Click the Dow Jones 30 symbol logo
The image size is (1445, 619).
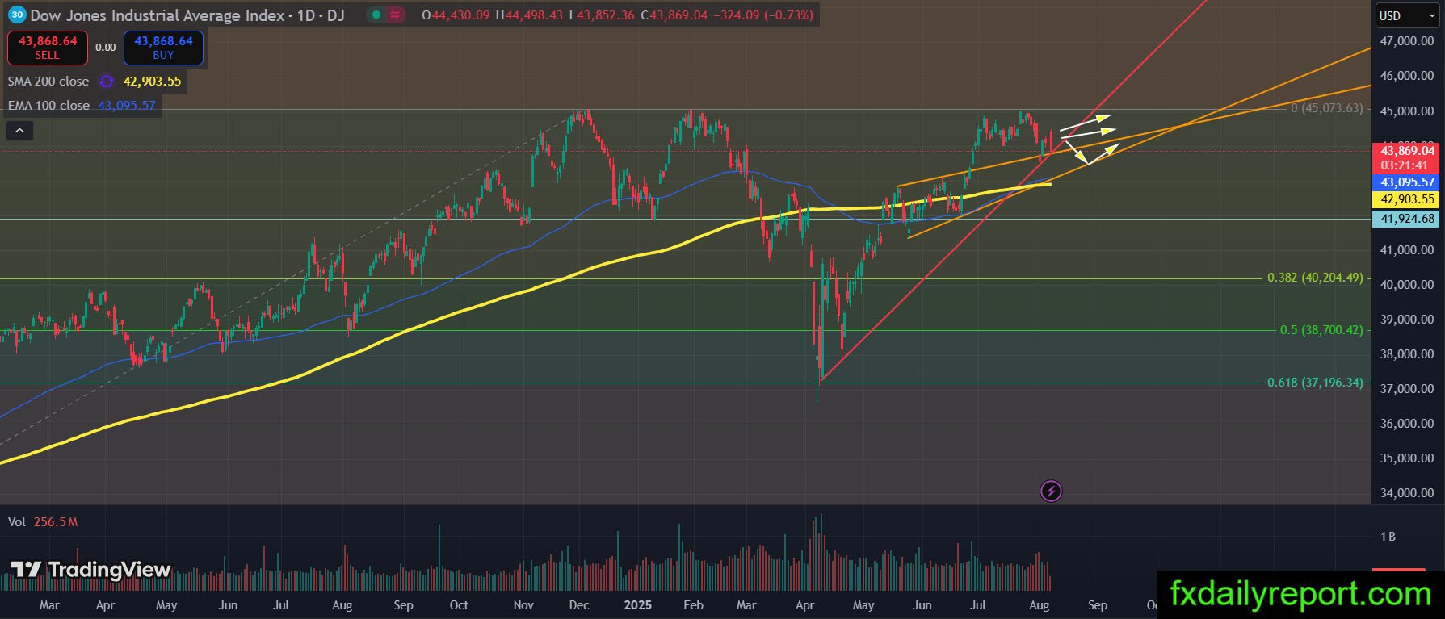click(17, 15)
